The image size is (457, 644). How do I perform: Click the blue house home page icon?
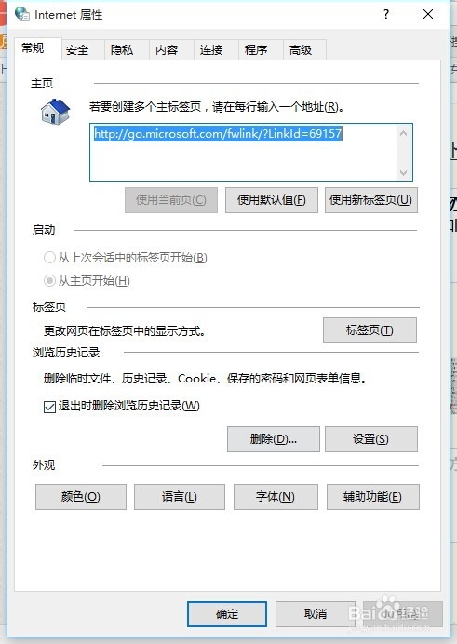point(56,112)
